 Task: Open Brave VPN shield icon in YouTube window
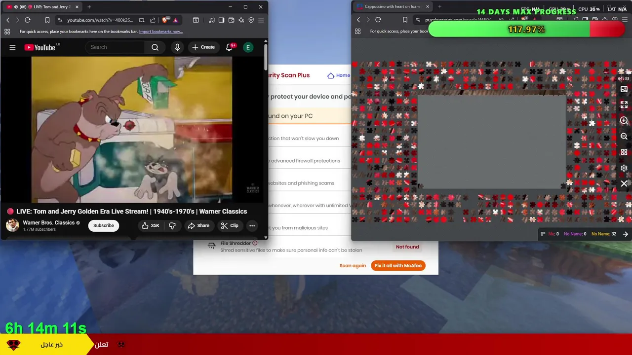pos(251,20)
